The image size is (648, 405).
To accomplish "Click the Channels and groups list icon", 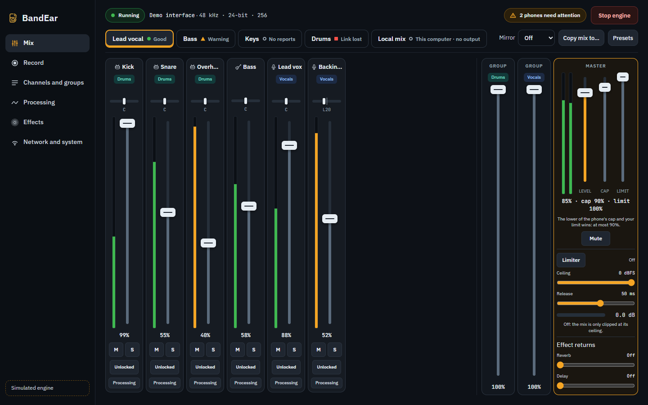I will pyautogui.click(x=15, y=83).
